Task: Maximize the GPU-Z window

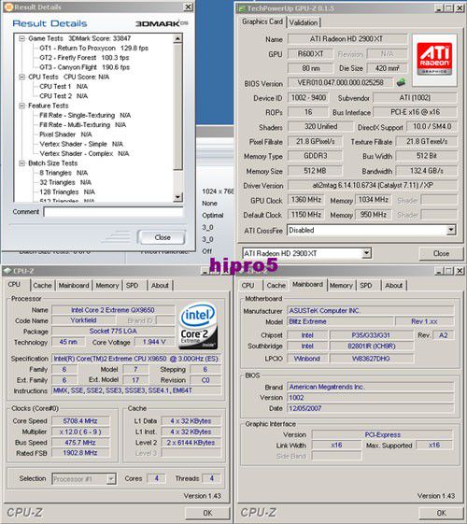Action: pos(449,8)
